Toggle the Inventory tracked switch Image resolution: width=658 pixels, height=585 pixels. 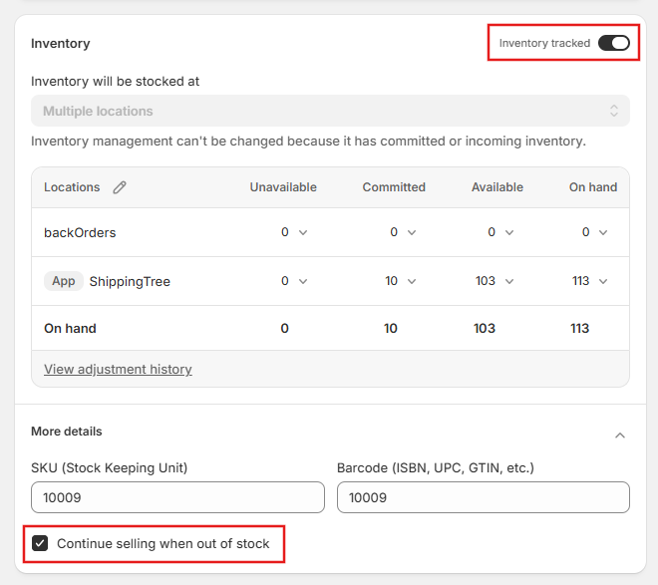613,43
